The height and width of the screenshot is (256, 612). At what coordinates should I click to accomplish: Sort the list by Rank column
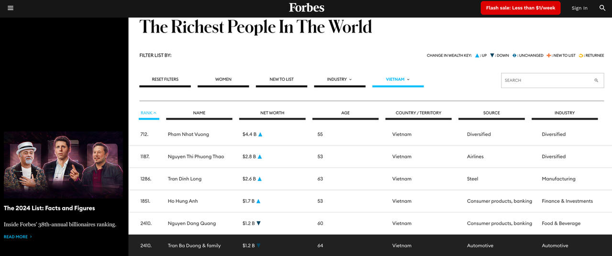pos(148,113)
